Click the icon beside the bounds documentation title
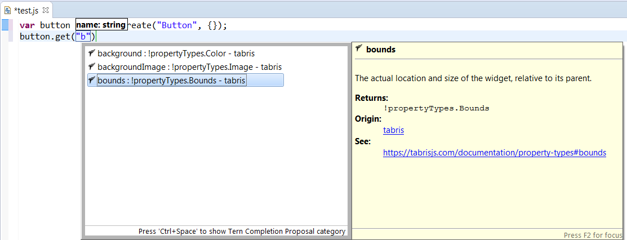Image resolution: width=627 pixels, height=240 pixels. pyautogui.click(x=359, y=49)
